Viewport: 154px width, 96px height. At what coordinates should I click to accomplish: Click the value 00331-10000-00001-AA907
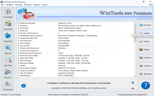69,28
